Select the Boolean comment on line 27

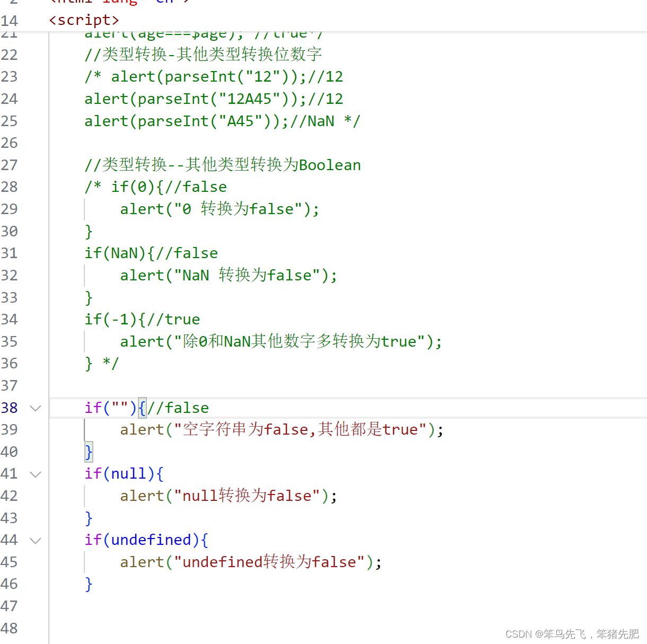coord(223,165)
